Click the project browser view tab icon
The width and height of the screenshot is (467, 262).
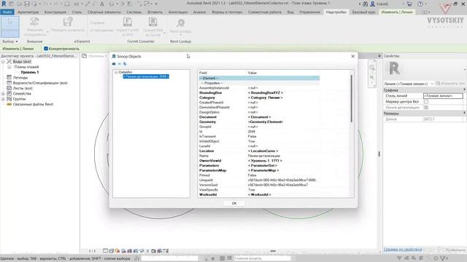pyautogui.click(x=85, y=56)
